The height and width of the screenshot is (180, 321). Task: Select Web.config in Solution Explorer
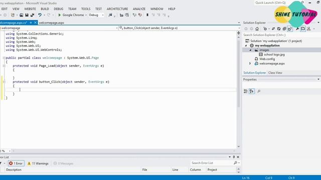(267, 59)
